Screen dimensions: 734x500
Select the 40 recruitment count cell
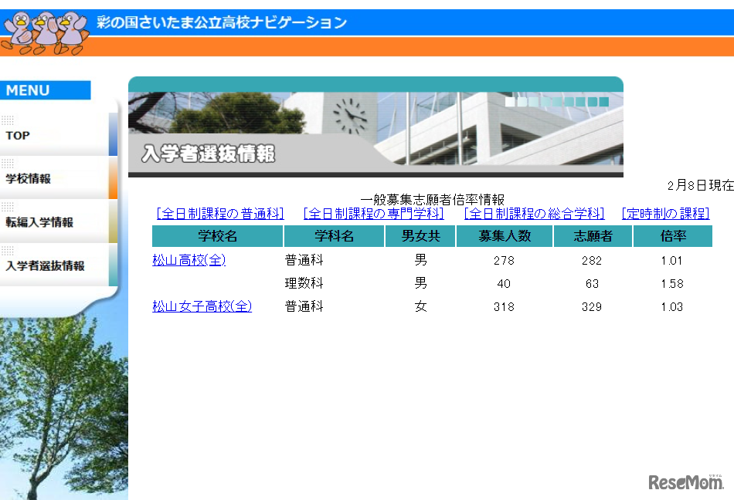pos(505,284)
